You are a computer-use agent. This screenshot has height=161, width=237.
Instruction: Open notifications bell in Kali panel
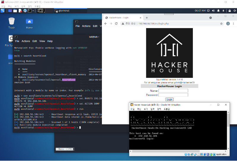point(218,11)
